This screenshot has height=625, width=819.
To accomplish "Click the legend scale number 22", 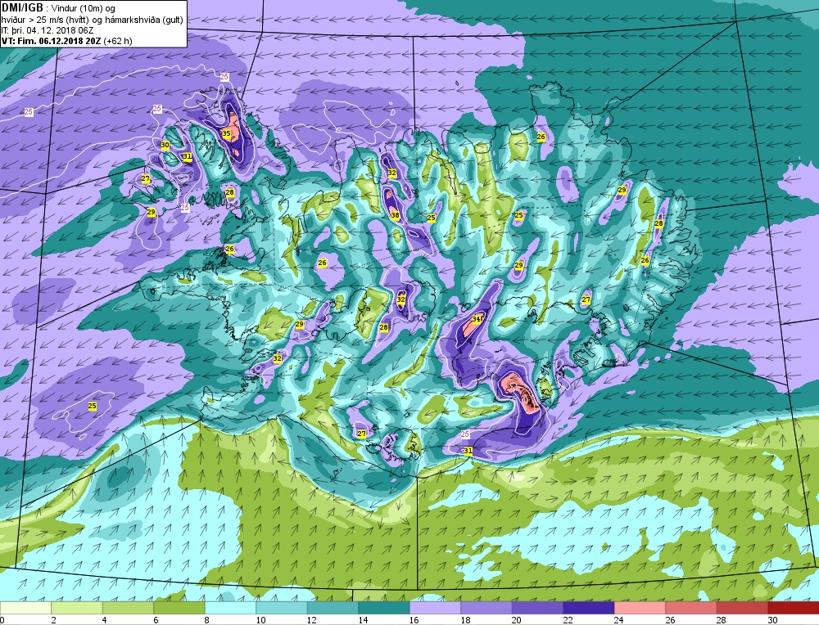I will pos(568,620).
